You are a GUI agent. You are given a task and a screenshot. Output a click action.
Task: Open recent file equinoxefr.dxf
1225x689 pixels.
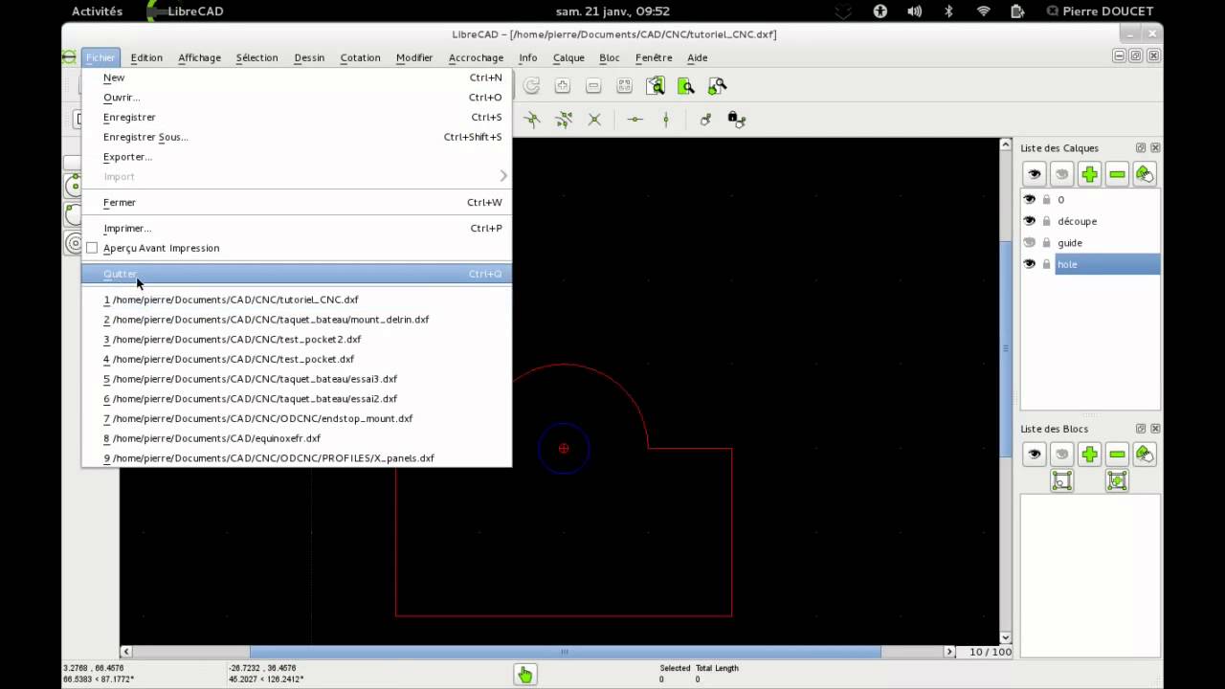pos(297,438)
